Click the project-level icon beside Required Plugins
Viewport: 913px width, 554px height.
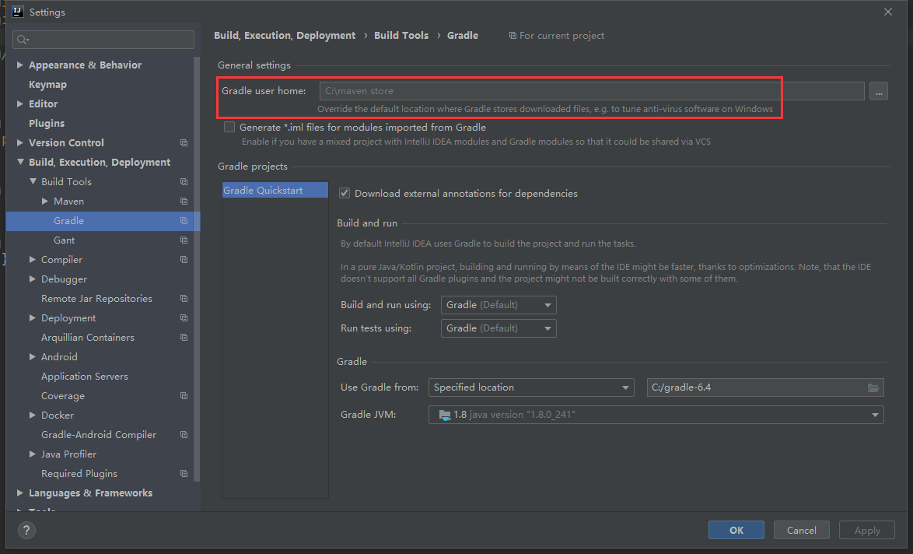point(184,473)
